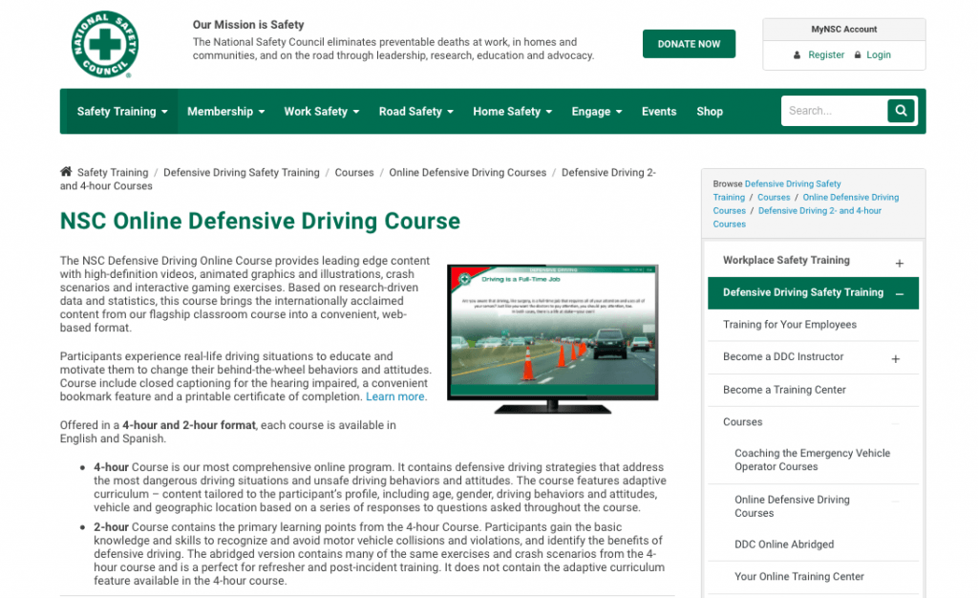Open Become a Training Center sidebar item
The width and height of the screenshot is (978, 598).
click(x=784, y=390)
